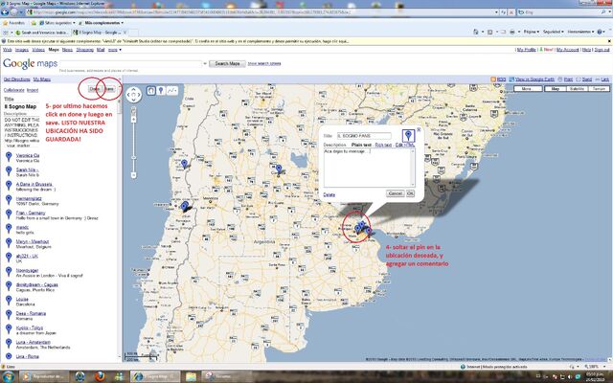Click the marker icon beside Veronica entry
The width and height of the screenshot is (613, 383).
pyautogui.click(x=9, y=157)
